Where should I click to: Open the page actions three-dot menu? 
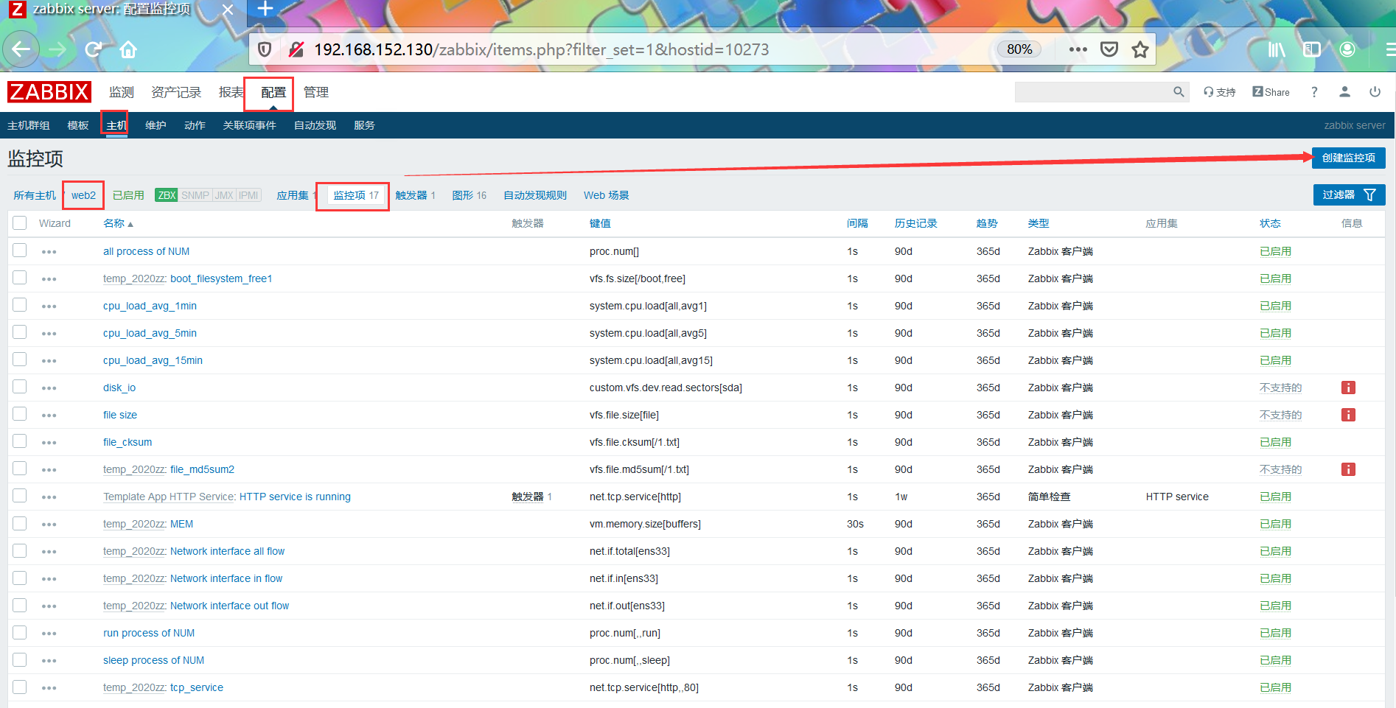(1078, 49)
